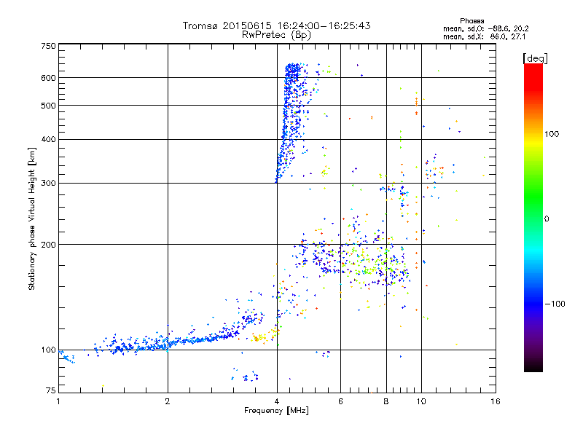Click the blue E-layer trace near 100 km, 1.5 MHz

pos(122,347)
